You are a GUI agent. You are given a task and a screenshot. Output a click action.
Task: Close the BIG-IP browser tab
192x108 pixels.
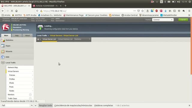[x=29, y=6]
